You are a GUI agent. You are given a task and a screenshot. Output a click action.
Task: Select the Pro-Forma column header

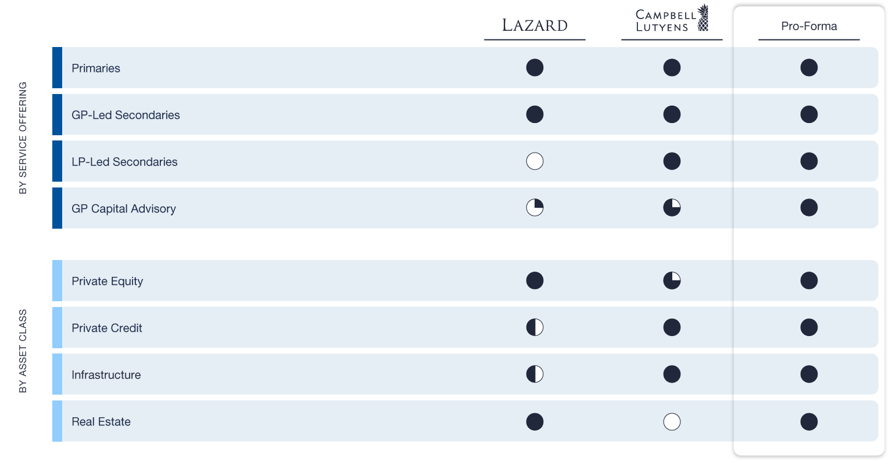(x=809, y=26)
